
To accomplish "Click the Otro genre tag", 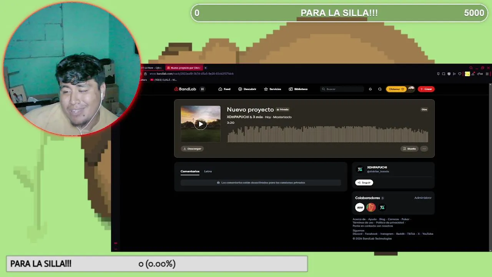I will pos(424,110).
